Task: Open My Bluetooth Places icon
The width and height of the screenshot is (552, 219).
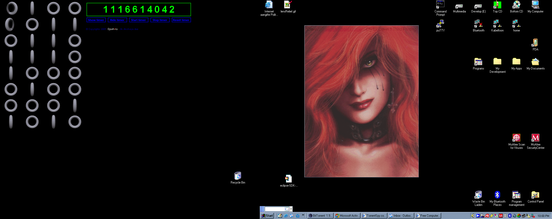Action: [x=497, y=198]
